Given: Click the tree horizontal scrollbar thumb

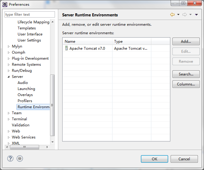Looking at the screenshot, I should [25, 147].
